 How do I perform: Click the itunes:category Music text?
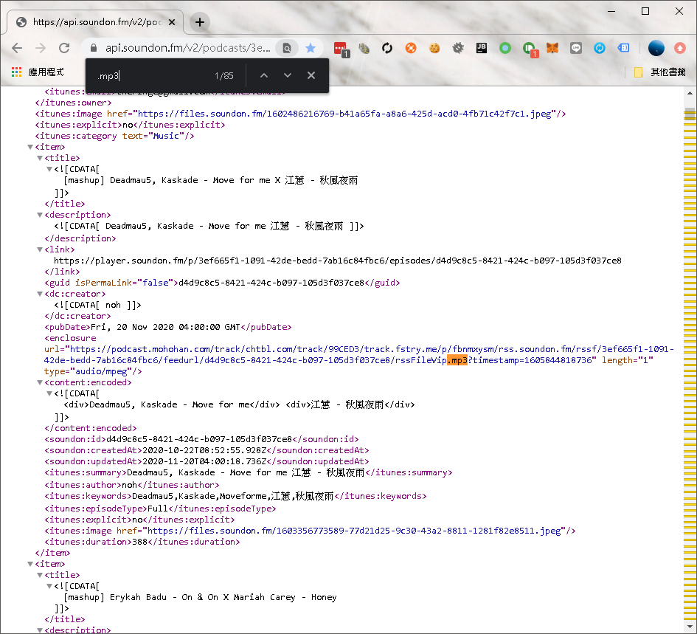tap(166, 136)
